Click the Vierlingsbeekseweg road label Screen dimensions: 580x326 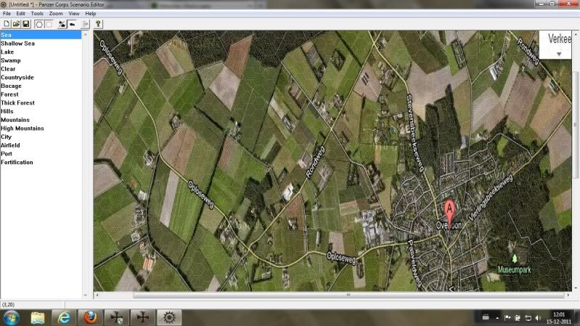[x=491, y=197]
